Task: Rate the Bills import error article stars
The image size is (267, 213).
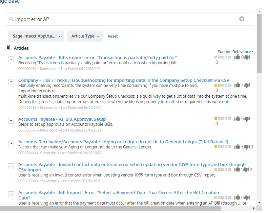Action: pos(223,57)
